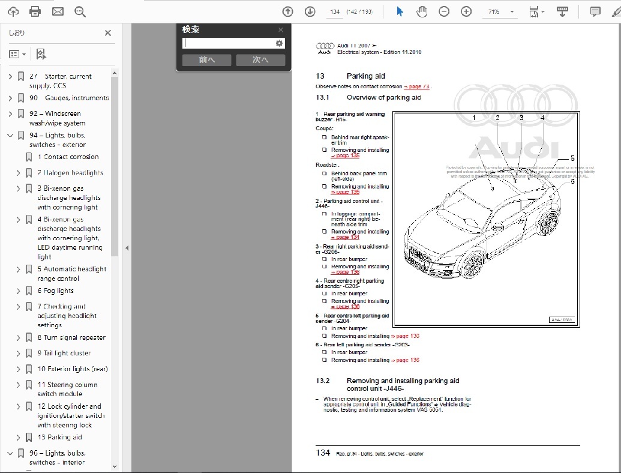
Task: Click the zoom out minus icon
Action: [x=444, y=11]
